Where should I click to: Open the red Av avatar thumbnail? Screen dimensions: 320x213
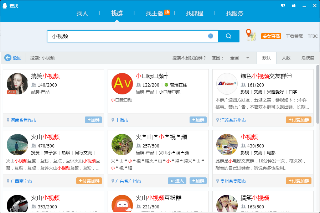(122, 84)
